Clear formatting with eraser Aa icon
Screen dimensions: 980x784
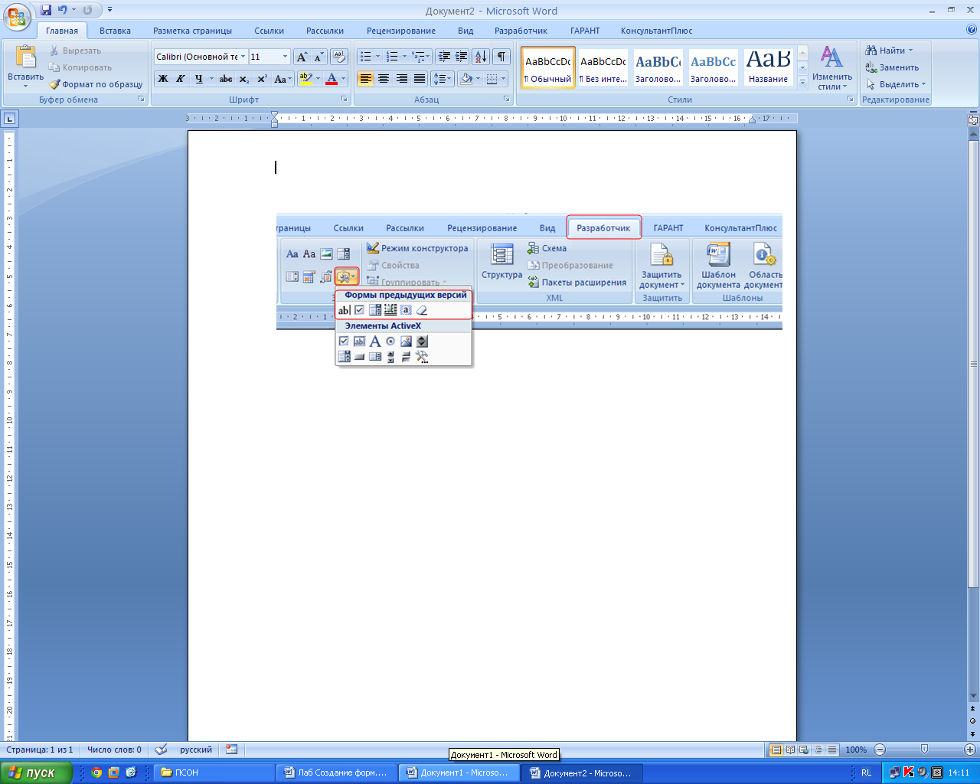pos(340,57)
